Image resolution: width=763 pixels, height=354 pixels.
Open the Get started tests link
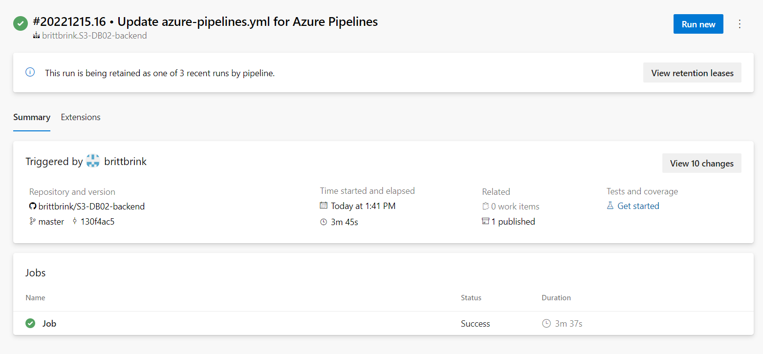638,206
